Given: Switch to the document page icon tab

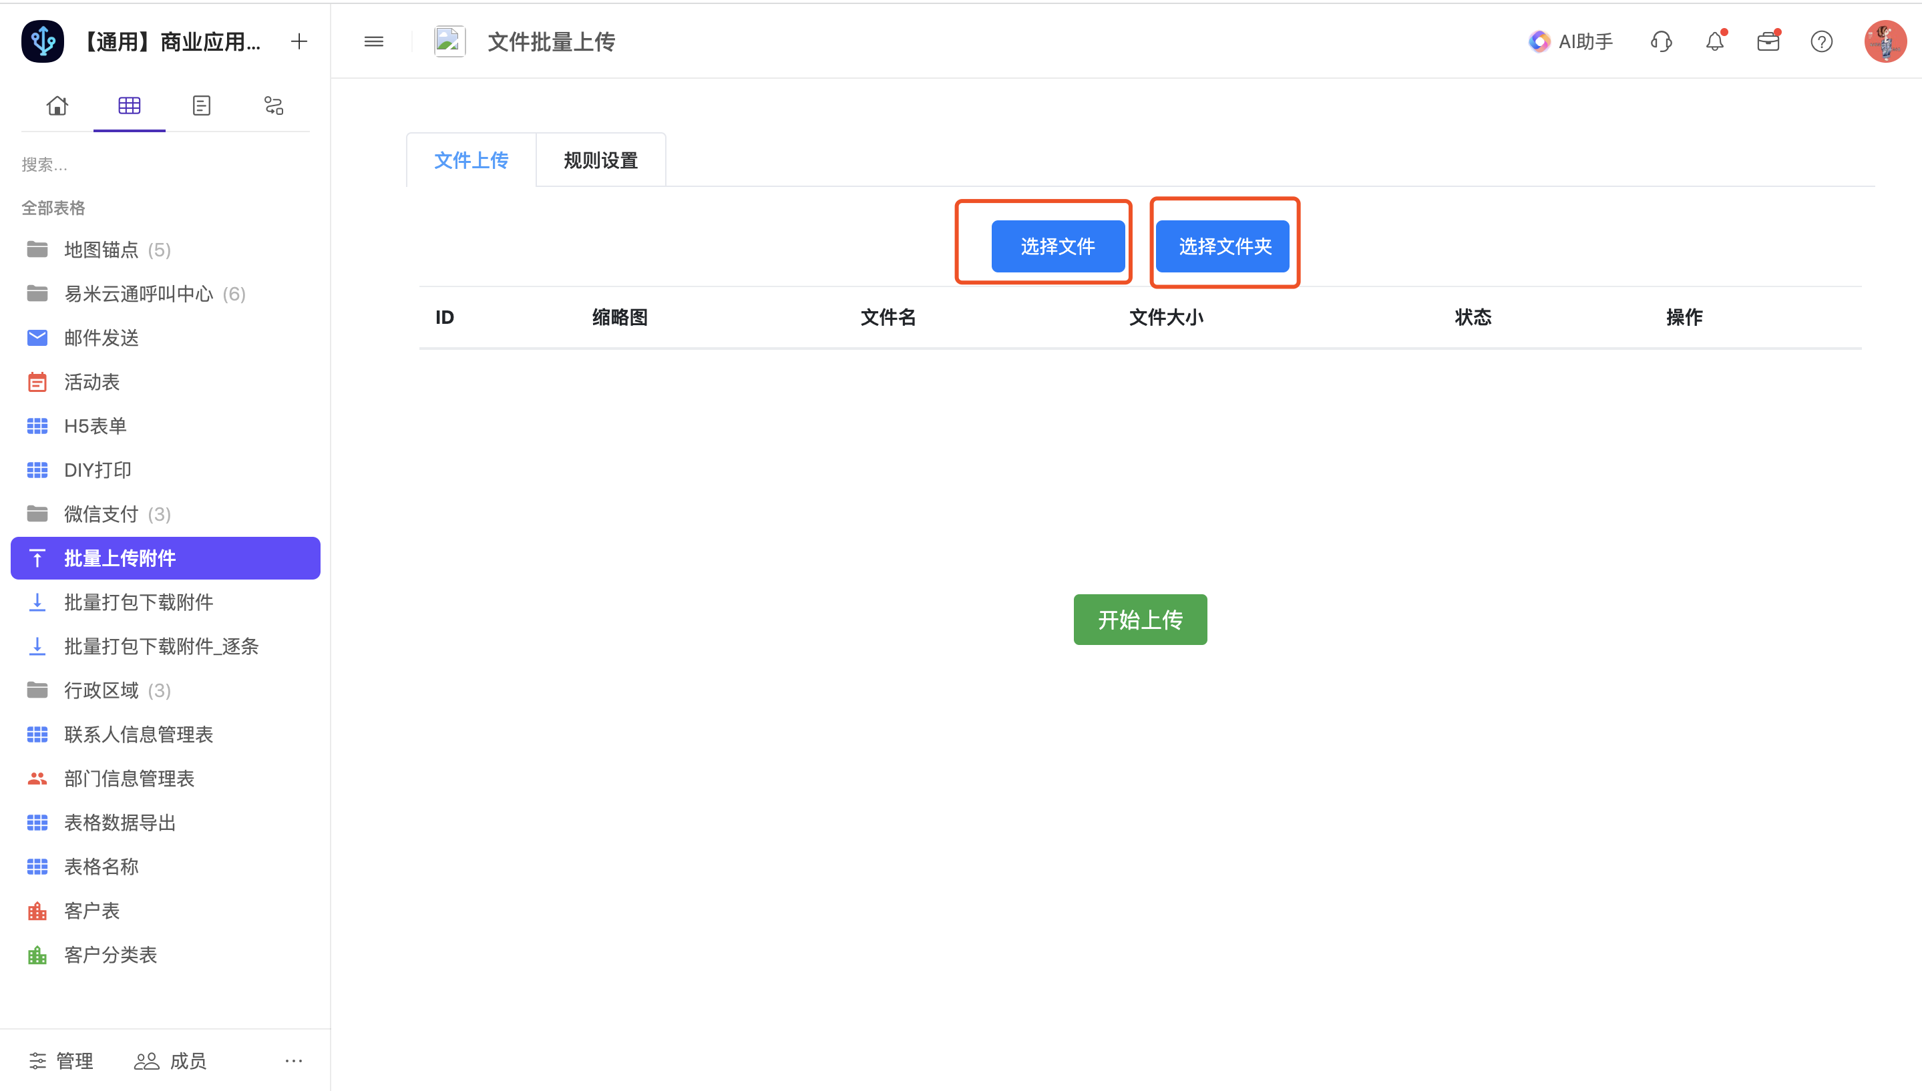Looking at the screenshot, I should (x=201, y=105).
